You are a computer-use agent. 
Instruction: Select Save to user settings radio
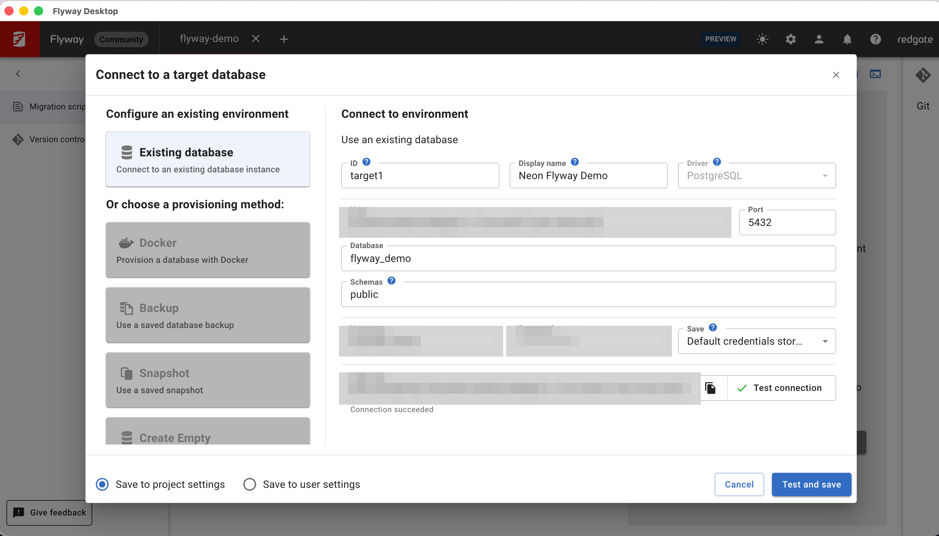[x=249, y=484]
